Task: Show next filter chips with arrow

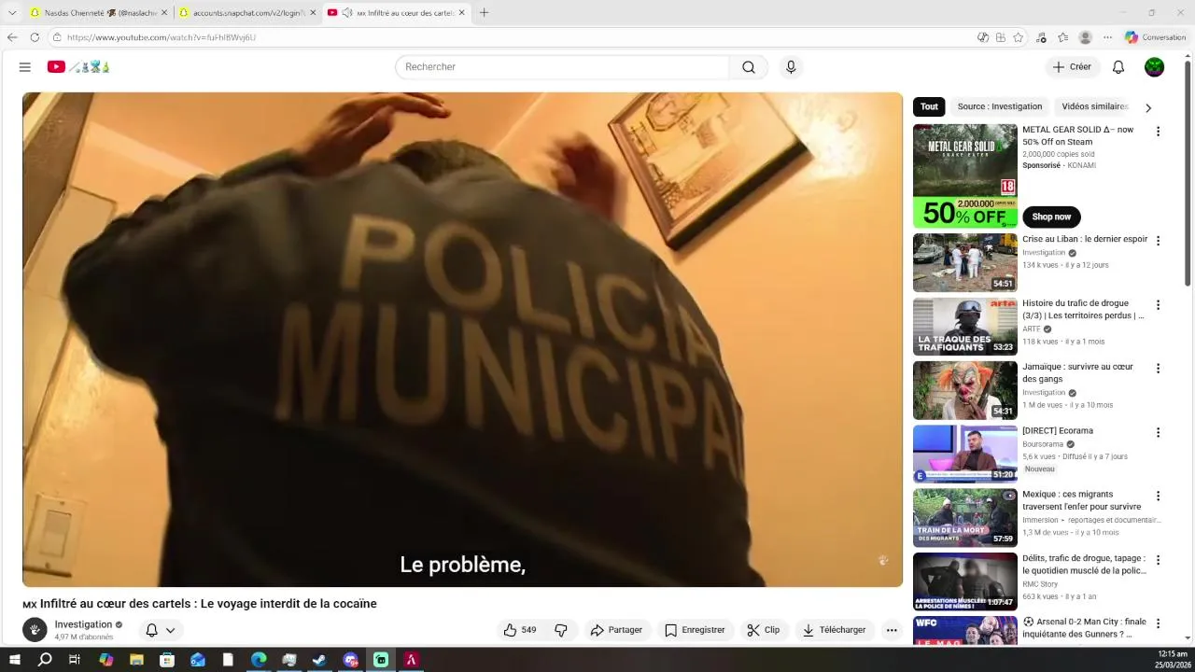Action: tap(1148, 107)
